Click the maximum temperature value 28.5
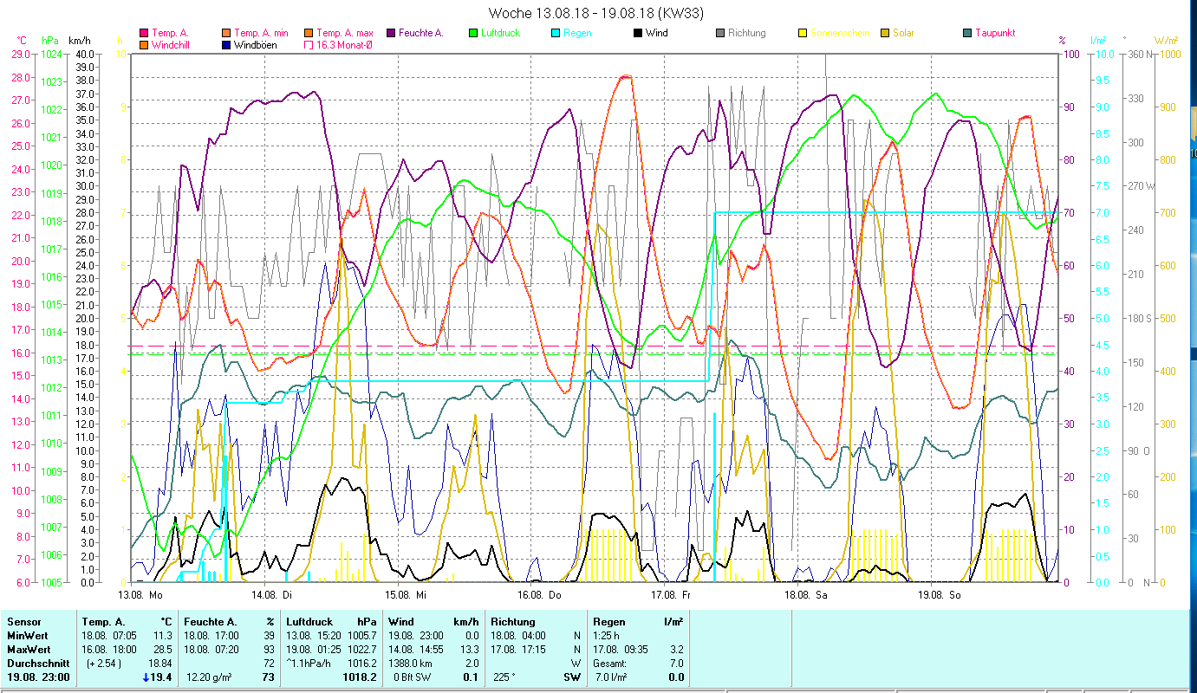Viewport: 1197px width, 693px height. (x=163, y=649)
